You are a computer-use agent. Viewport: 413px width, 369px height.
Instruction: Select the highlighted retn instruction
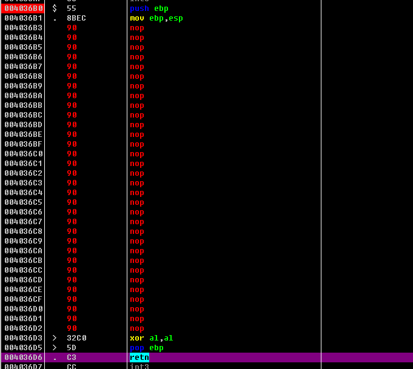click(139, 357)
